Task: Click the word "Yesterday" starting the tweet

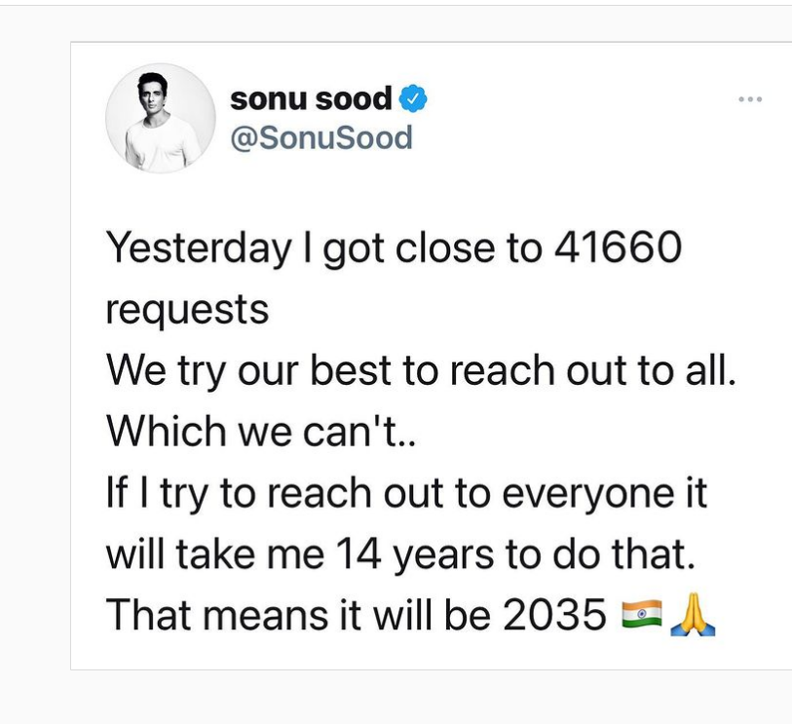Action: tap(199, 248)
